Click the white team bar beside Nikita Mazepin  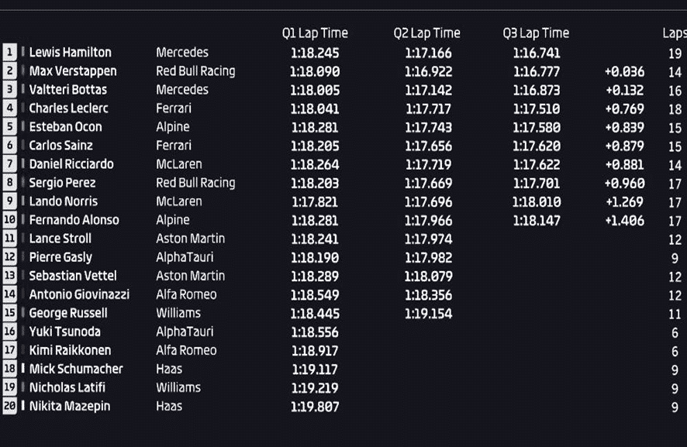coord(22,406)
